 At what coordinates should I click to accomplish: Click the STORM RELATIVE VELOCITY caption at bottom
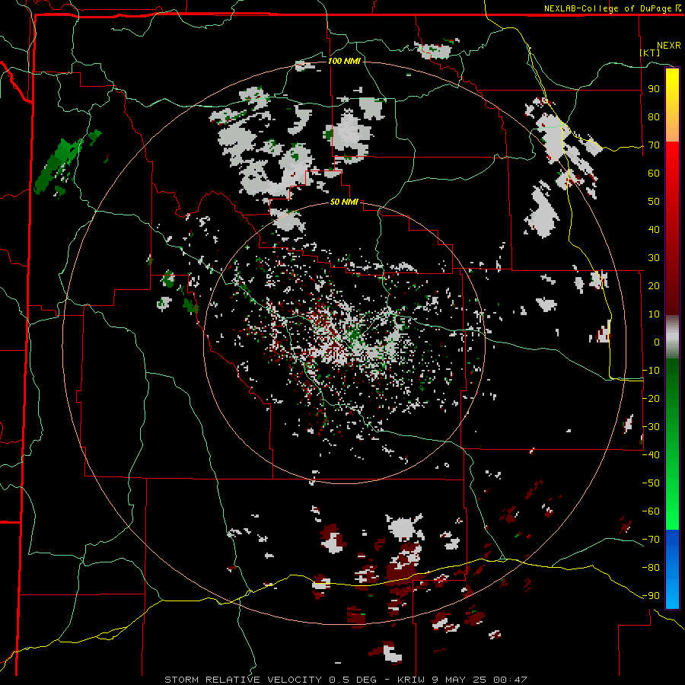point(346,680)
